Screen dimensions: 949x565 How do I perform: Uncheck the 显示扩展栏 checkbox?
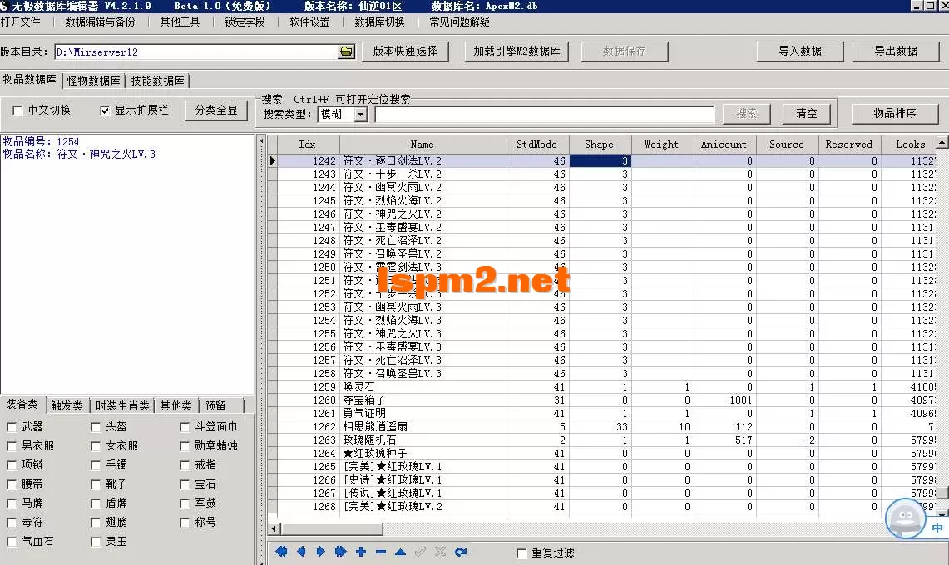(104, 110)
